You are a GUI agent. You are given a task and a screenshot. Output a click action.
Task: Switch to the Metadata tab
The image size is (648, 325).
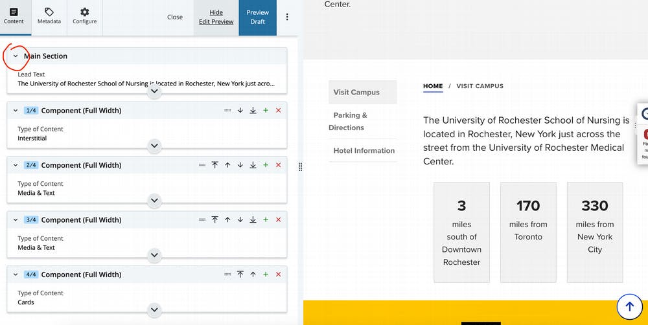click(49, 17)
